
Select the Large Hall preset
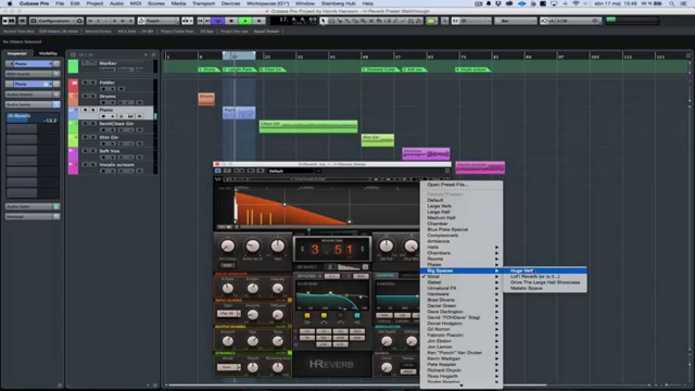coord(438,212)
